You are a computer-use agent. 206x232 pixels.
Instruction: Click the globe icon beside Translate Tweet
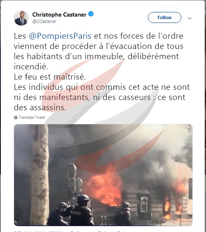tap(16, 117)
